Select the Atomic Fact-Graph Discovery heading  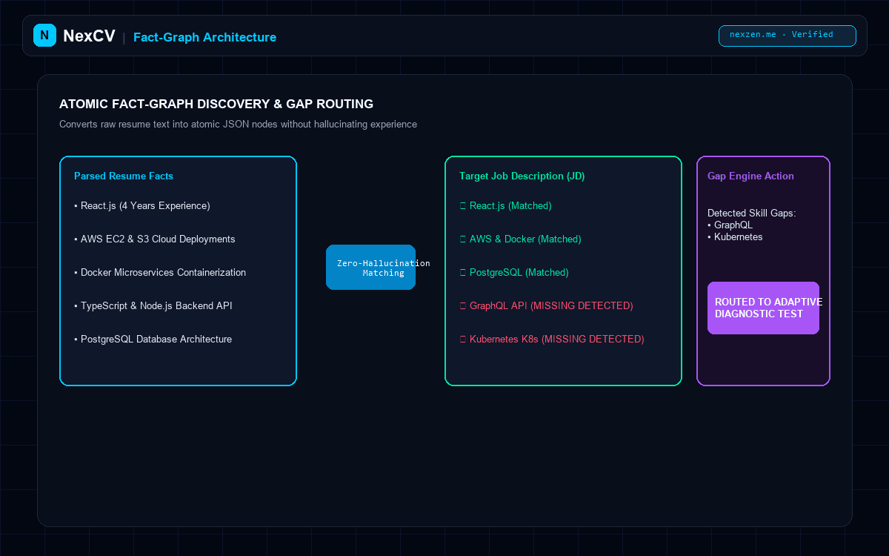point(216,104)
